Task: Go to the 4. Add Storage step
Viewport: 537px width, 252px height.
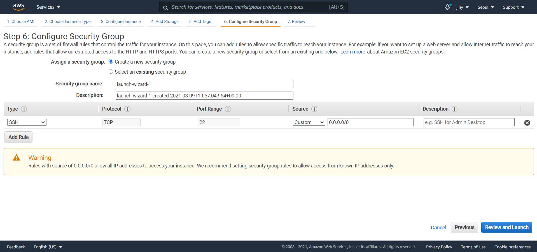Action: coord(165,22)
